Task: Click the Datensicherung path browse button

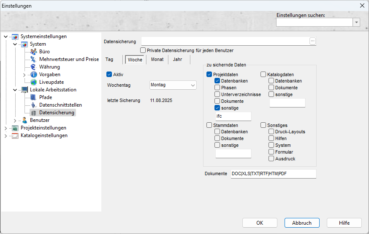Action: 312,41
